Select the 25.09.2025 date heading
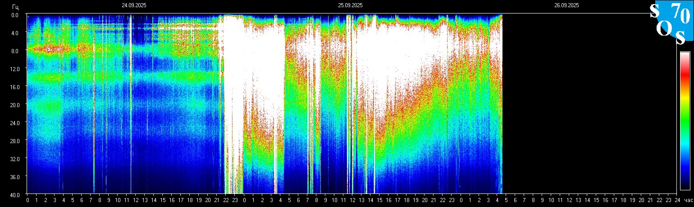The width and height of the screenshot is (694, 207). tap(350, 5)
